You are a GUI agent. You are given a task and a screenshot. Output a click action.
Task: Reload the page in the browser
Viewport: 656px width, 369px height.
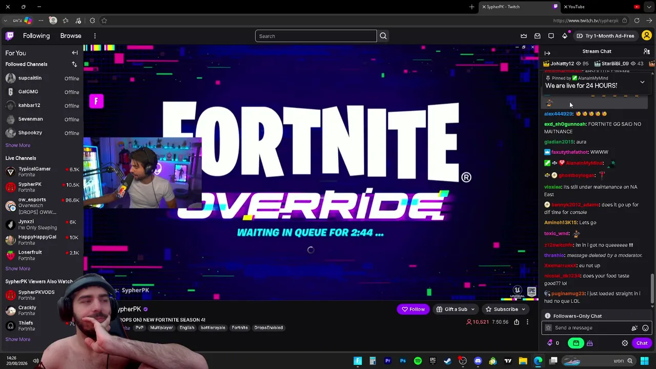click(x=637, y=20)
